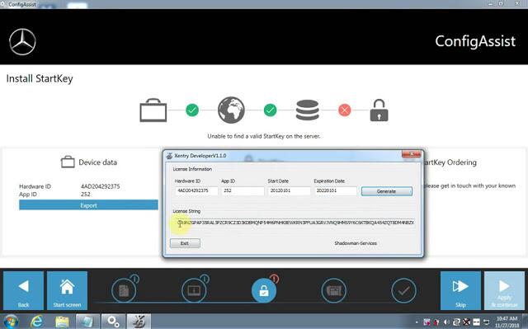Click the Skip button
Viewport: 528px width, 329px height.
click(460, 290)
